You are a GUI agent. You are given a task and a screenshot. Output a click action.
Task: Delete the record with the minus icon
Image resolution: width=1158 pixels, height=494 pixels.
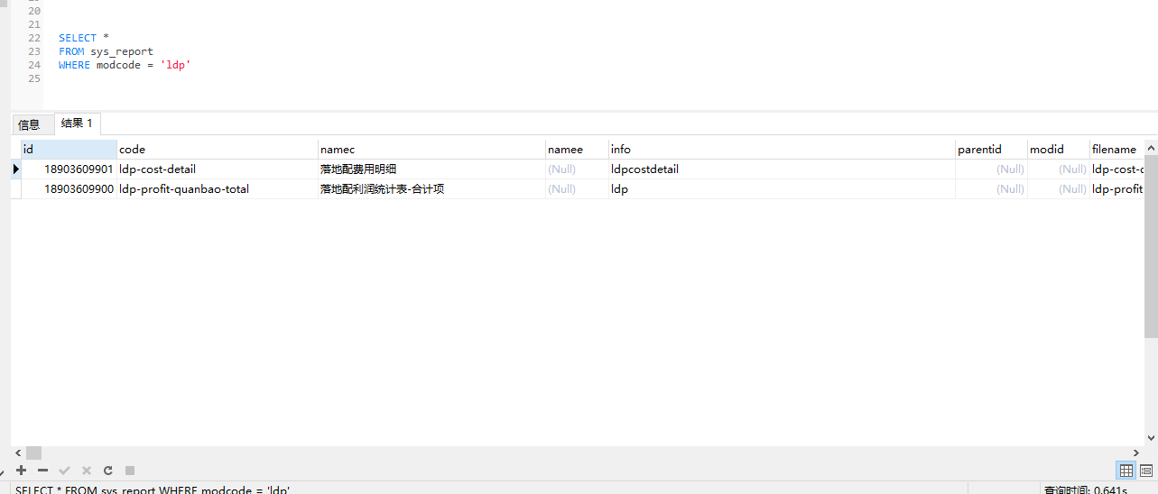click(x=42, y=471)
